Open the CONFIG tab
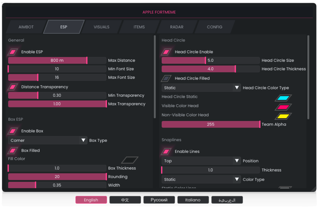This screenshot has height=207, width=319. [x=214, y=27]
